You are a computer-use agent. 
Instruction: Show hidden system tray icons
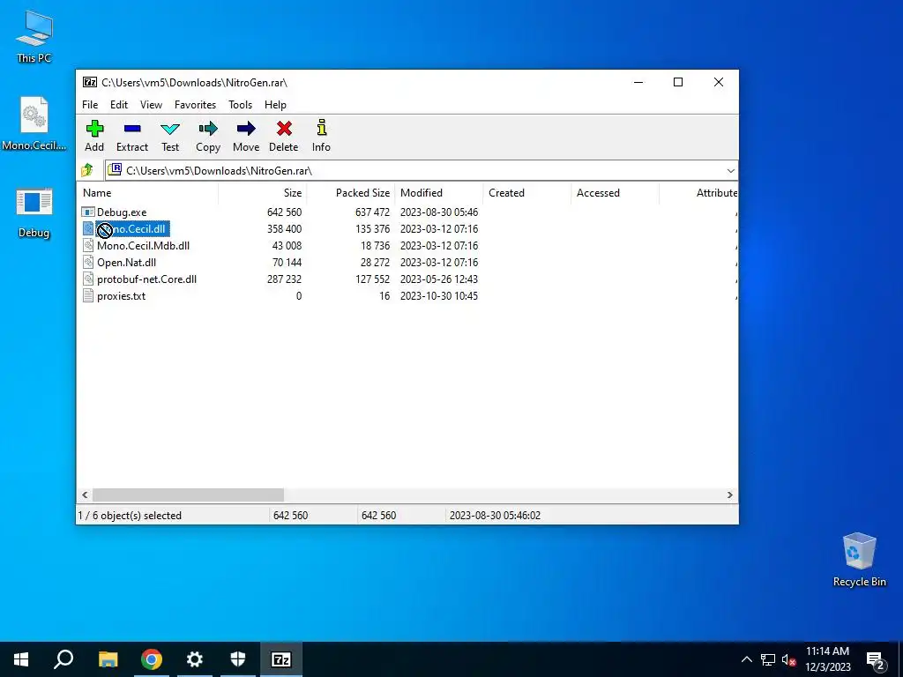click(x=746, y=659)
